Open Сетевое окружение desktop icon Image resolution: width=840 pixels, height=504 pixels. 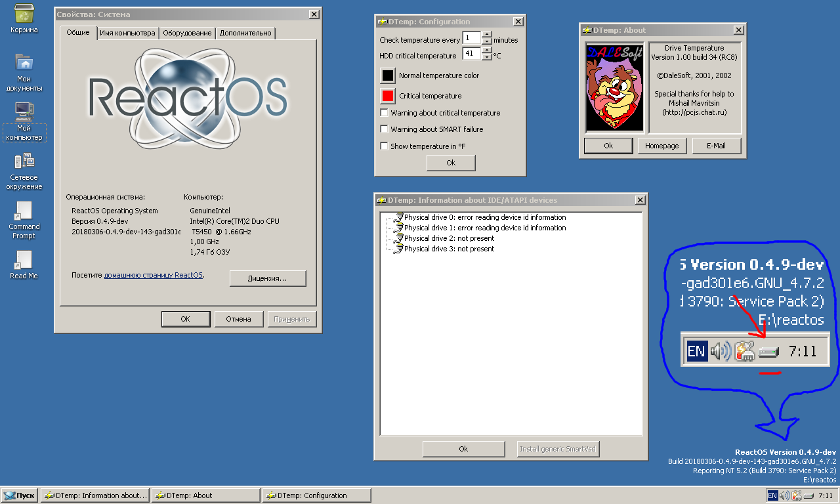click(x=24, y=161)
